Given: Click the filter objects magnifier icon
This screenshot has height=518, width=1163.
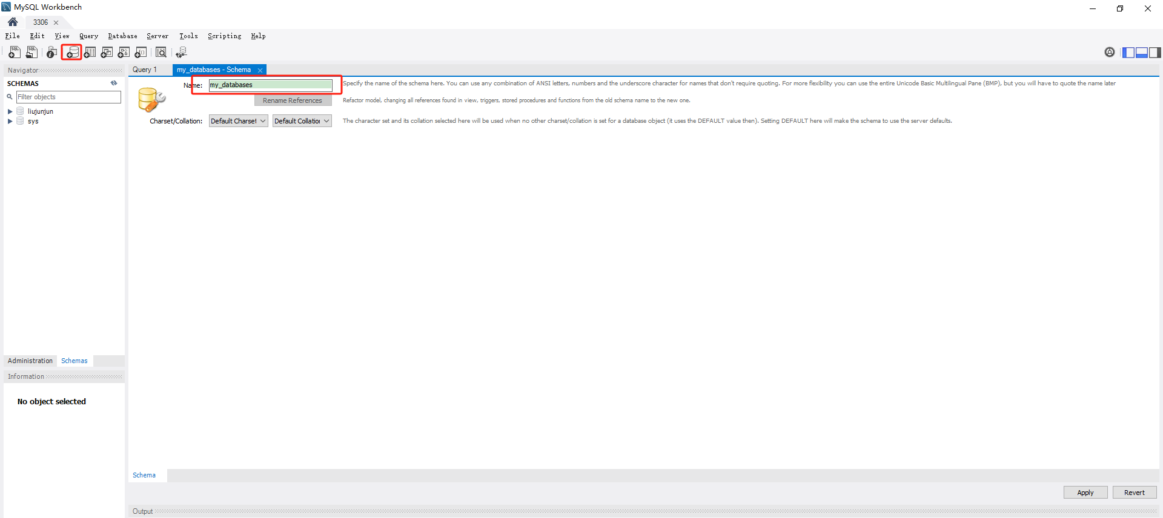Looking at the screenshot, I should (x=10, y=97).
